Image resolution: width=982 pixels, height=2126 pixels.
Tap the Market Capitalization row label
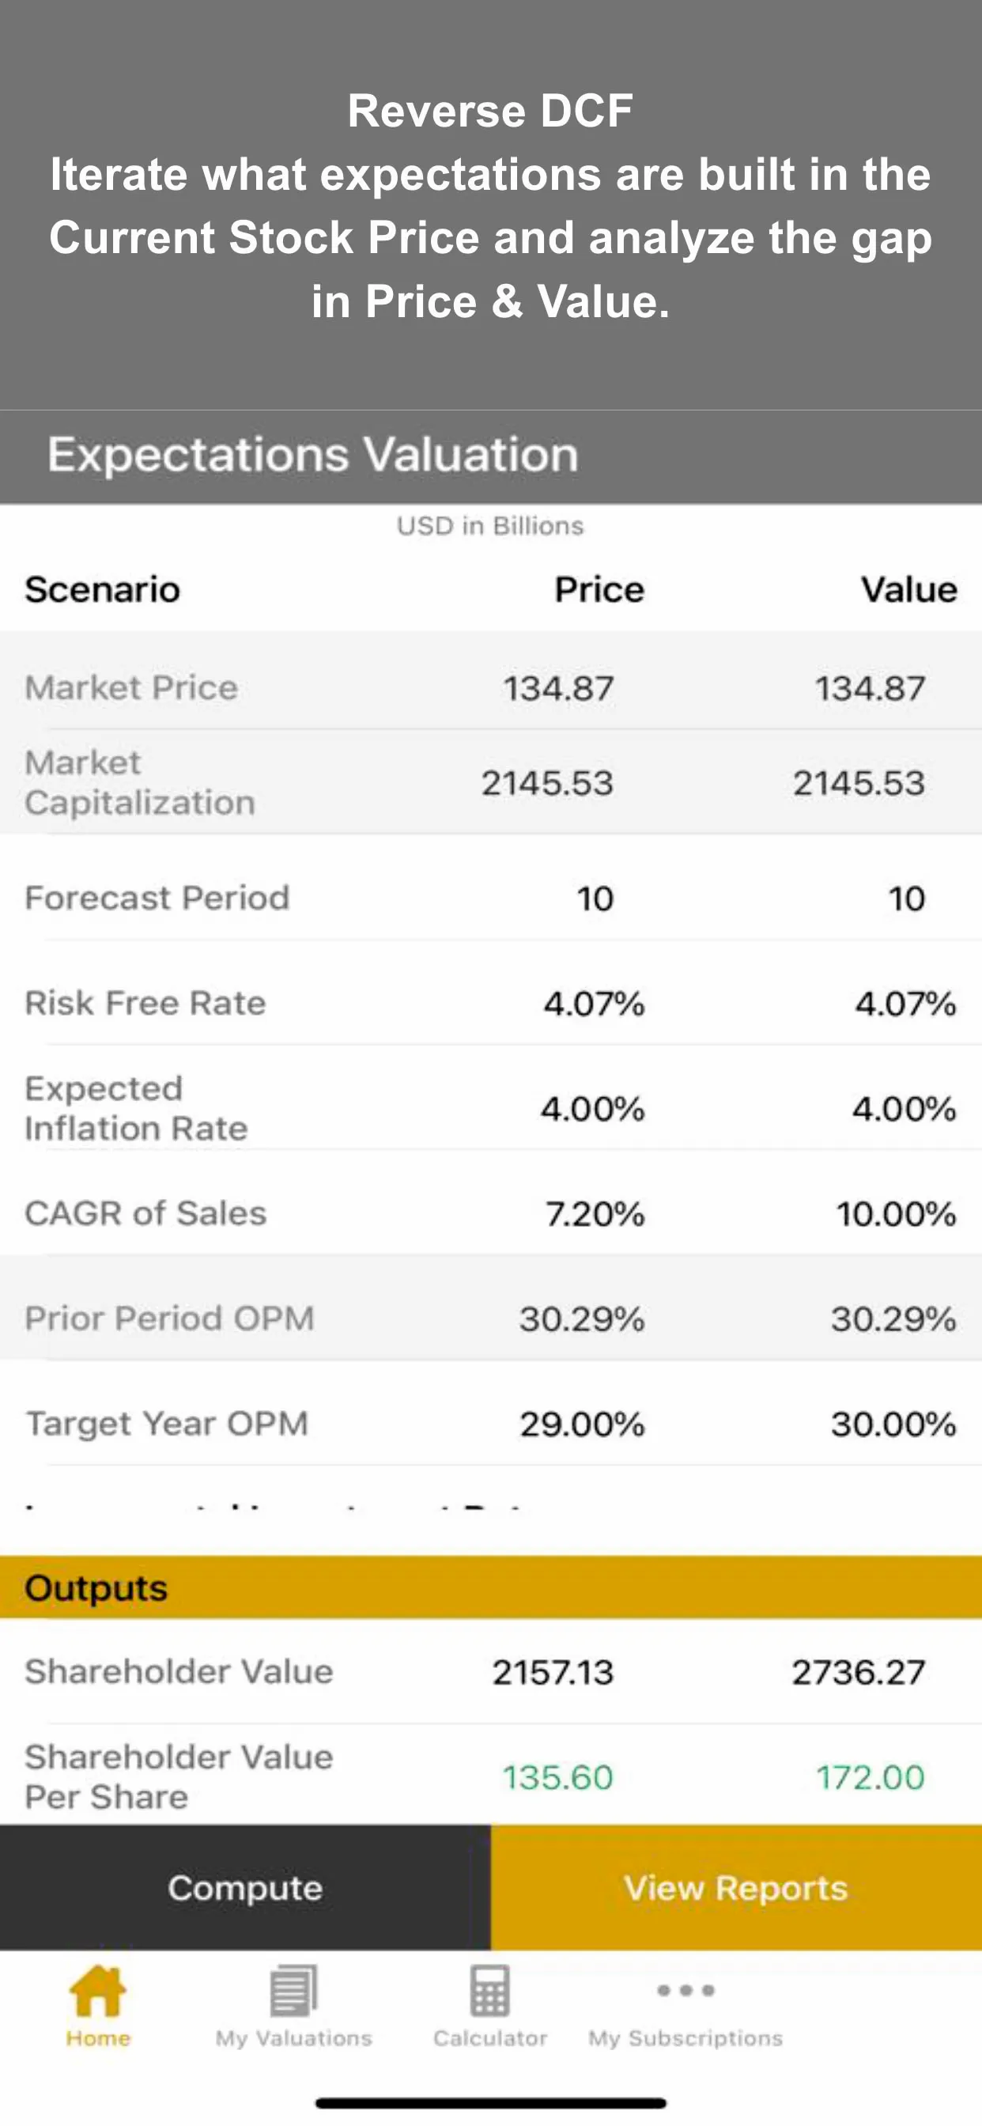[139, 782]
